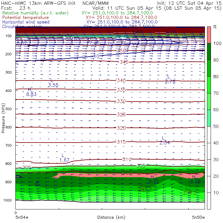The width and height of the screenshot is (223, 223).
Task: Click the '5n54w' left endpoint label
Action: pyautogui.click(x=22, y=217)
